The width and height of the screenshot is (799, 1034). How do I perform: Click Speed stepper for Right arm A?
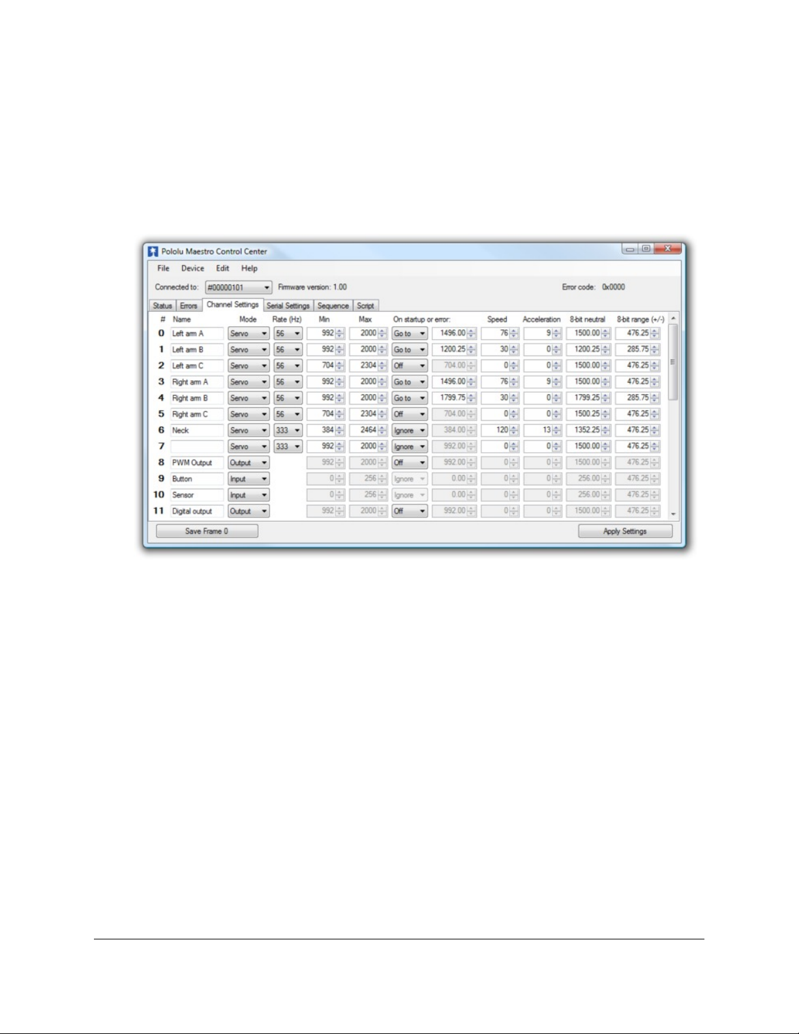click(x=515, y=382)
